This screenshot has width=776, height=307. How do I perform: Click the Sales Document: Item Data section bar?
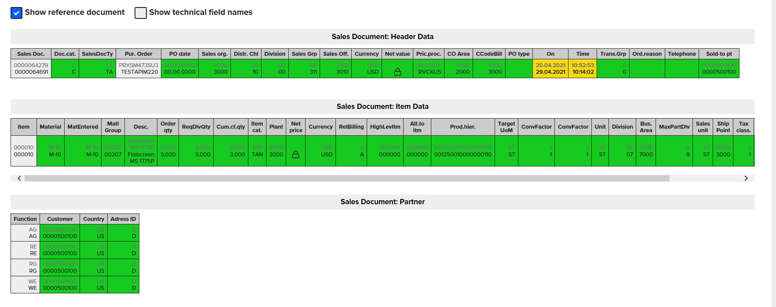point(383,107)
